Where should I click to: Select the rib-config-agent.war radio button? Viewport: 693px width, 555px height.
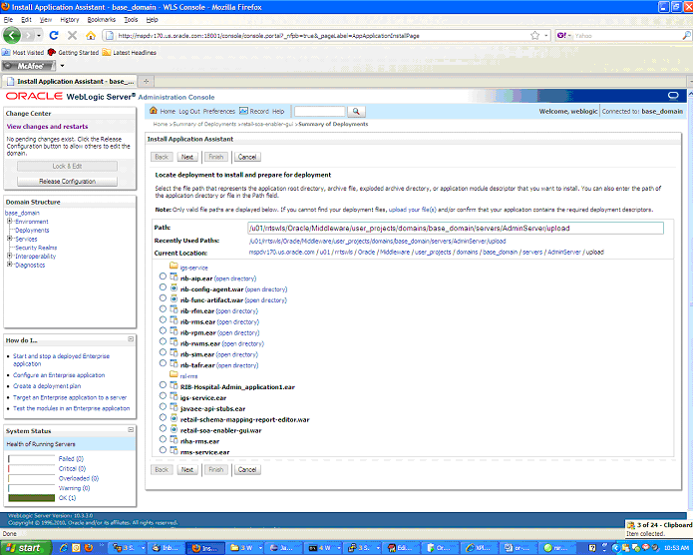(x=163, y=287)
